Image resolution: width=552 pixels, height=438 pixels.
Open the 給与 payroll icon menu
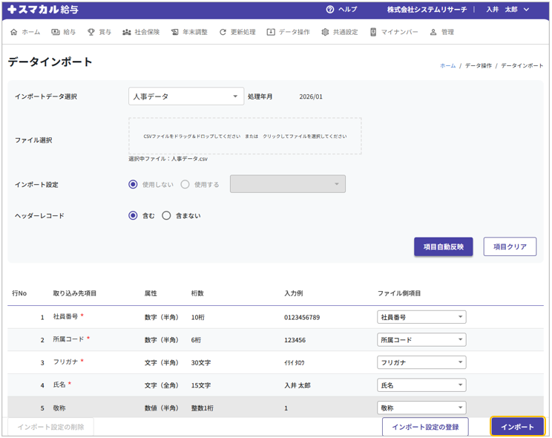pos(56,33)
